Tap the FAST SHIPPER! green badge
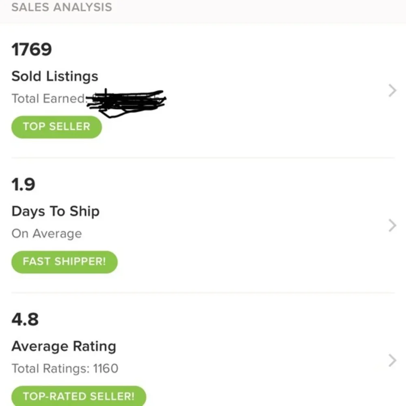 click(64, 261)
